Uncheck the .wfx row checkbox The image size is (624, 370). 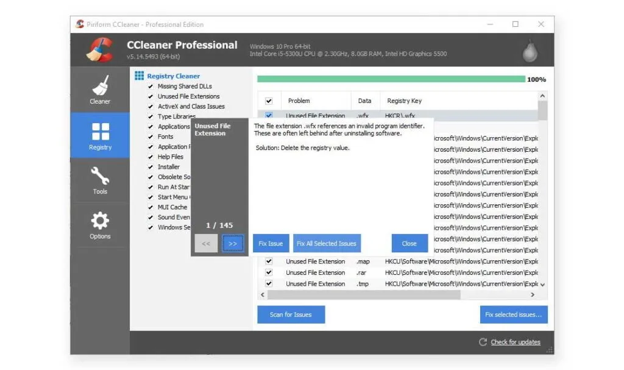point(269,115)
